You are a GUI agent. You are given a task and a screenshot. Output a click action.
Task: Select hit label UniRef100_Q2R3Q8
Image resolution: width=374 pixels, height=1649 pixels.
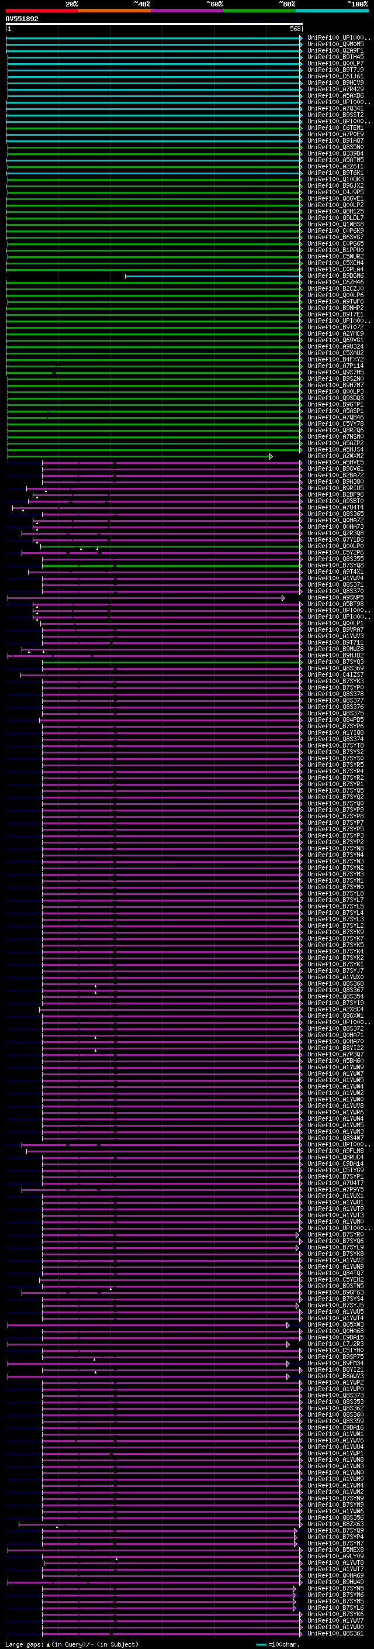335,533
